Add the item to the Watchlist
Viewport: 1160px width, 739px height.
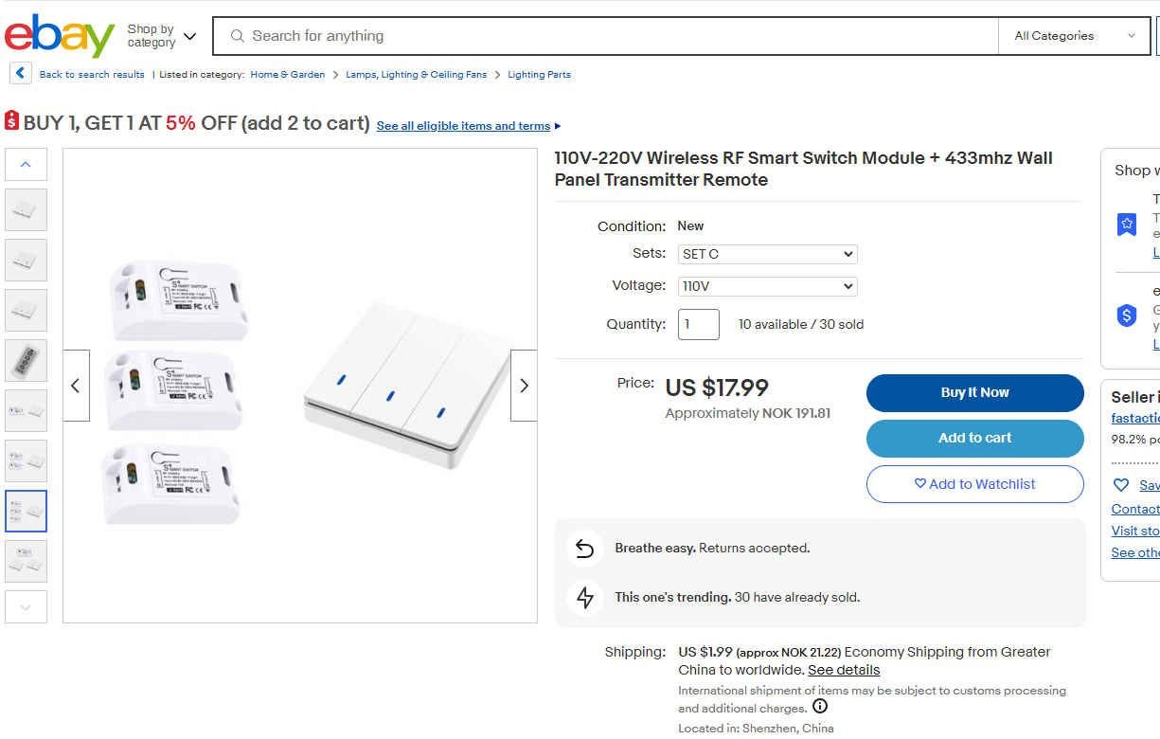pyautogui.click(x=974, y=484)
